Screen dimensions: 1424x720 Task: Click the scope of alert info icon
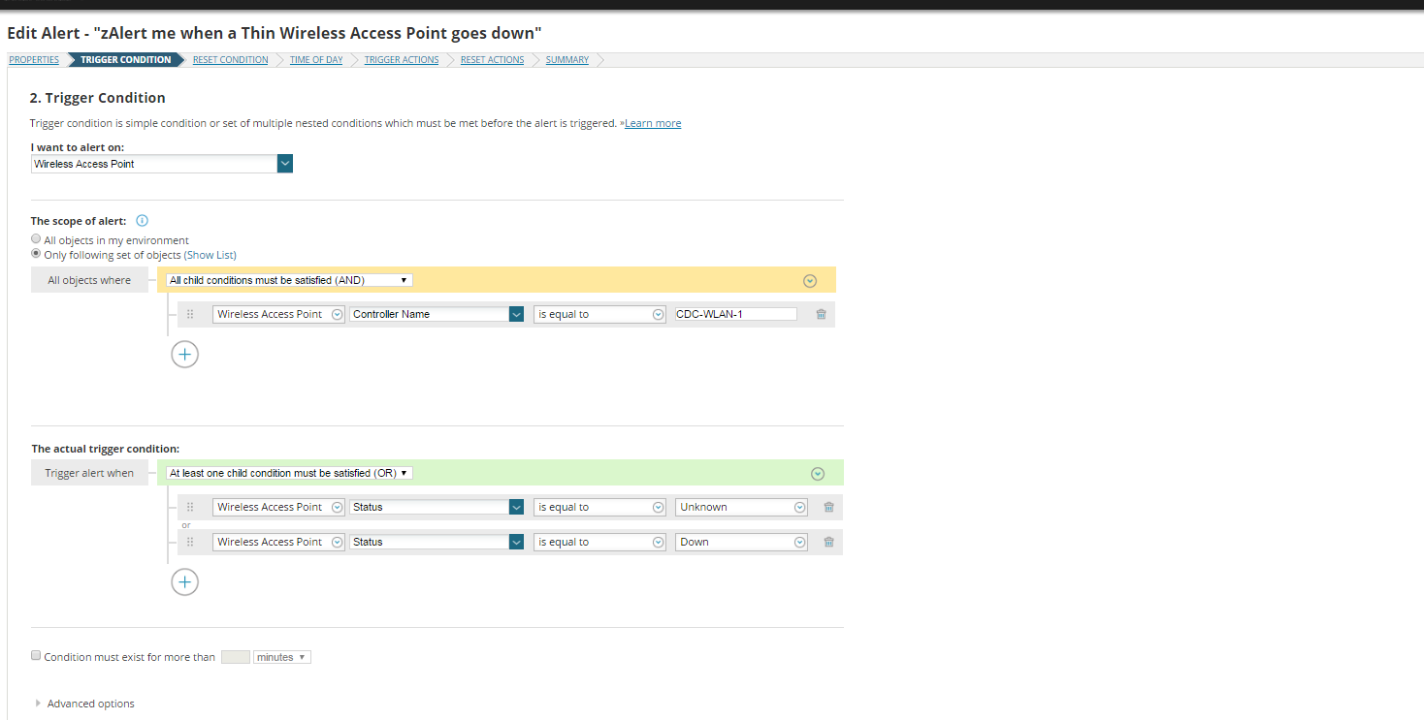(143, 221)
